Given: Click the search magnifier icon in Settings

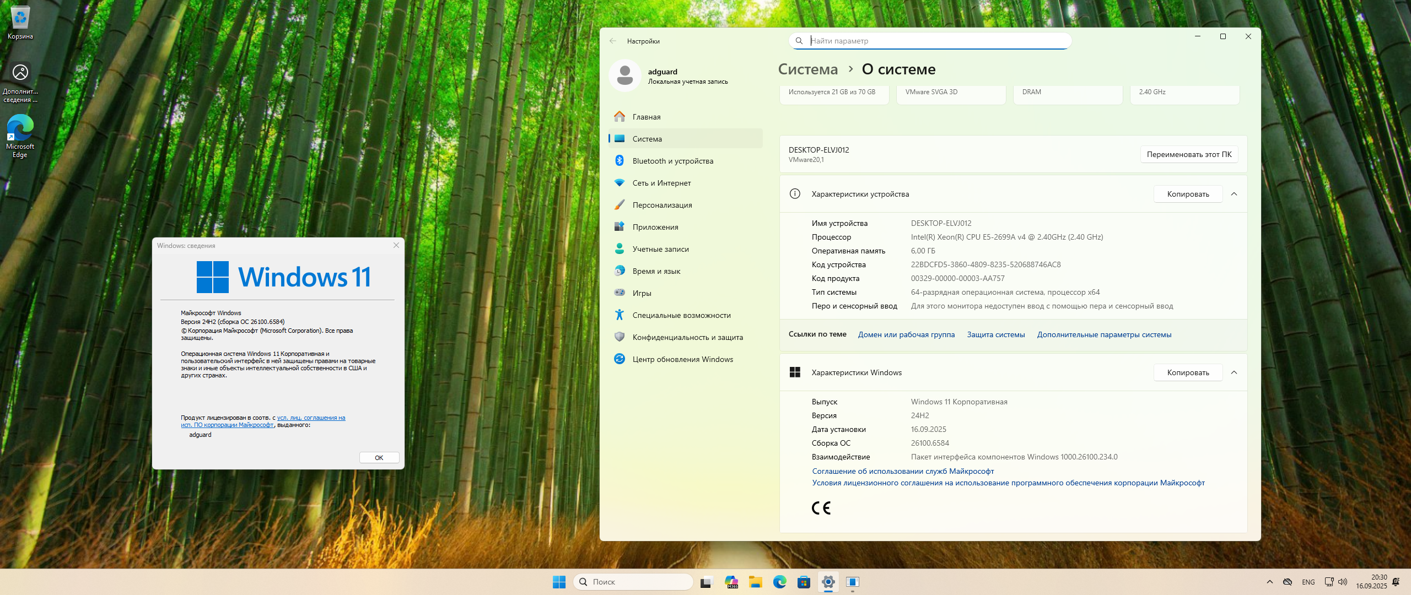Looking at the screenshot, I should [x=799, y=41].
